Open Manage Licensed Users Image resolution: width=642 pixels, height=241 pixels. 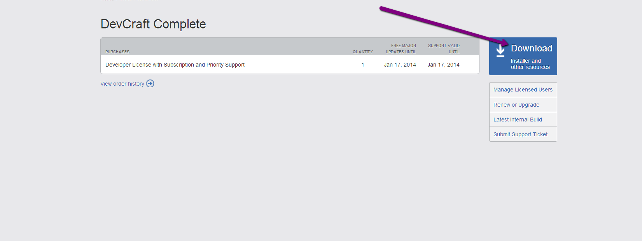tap(523, 90)
